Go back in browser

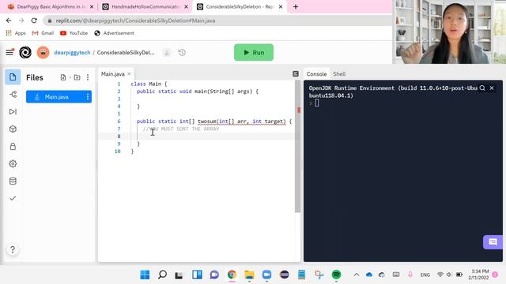(9, 21)
